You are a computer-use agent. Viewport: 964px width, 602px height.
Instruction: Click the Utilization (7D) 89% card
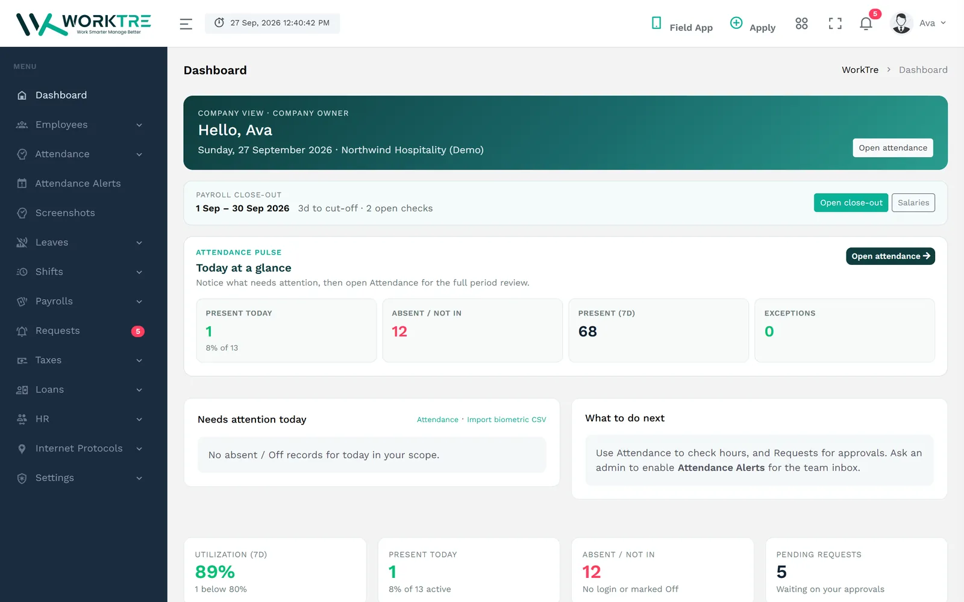(275, 569)
